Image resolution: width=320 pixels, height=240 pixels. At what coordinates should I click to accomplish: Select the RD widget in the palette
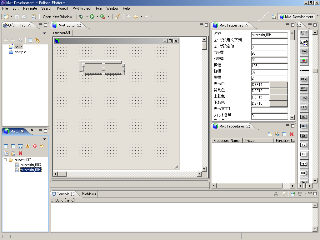304,107
